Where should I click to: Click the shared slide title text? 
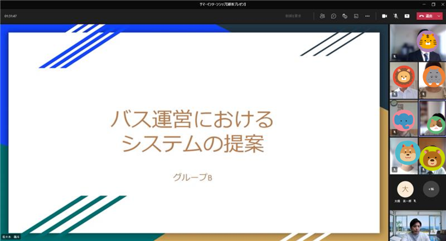coord(192,132)
